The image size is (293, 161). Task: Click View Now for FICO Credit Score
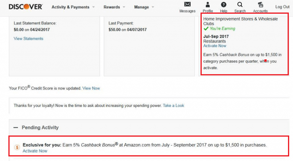point(91,88)
